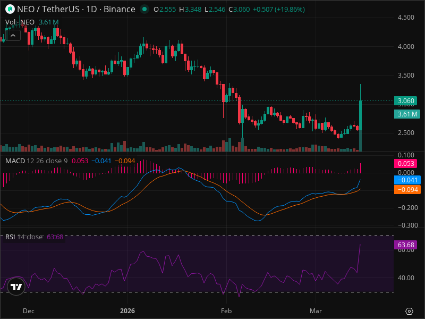This screenshot has height=319, width=425.
Task: Click the green market status dot
Action: tap(144, 9)
